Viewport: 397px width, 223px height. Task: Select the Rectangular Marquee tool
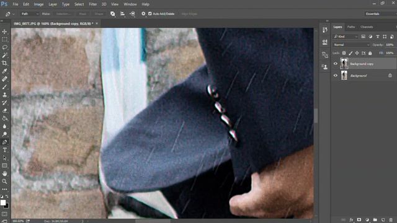(4, 40)
